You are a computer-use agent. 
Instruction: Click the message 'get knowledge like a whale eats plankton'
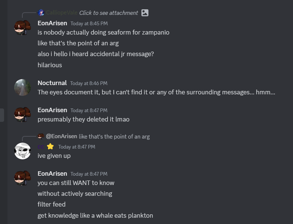click(95, 215)
